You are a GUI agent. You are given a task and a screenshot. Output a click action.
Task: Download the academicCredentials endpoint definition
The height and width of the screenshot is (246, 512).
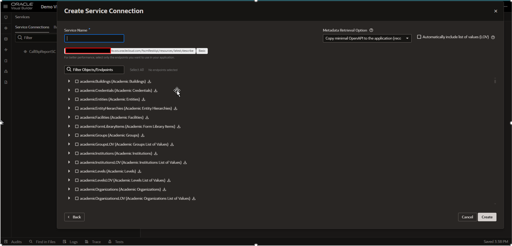point(156,91)
